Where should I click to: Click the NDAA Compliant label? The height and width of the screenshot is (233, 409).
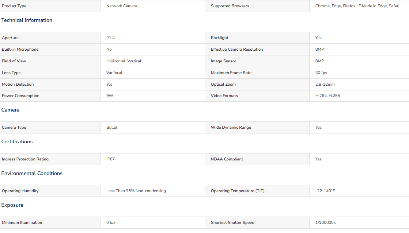tap(227, 159)
